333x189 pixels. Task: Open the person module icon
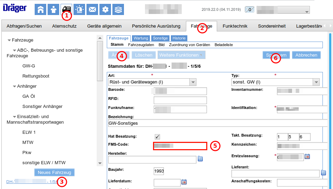pyautogui.click(x=53, y=10)
